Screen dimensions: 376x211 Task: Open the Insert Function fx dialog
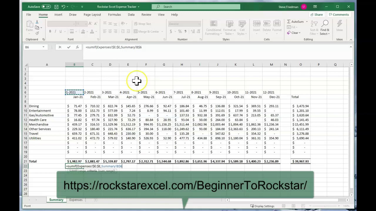(77, 47)
